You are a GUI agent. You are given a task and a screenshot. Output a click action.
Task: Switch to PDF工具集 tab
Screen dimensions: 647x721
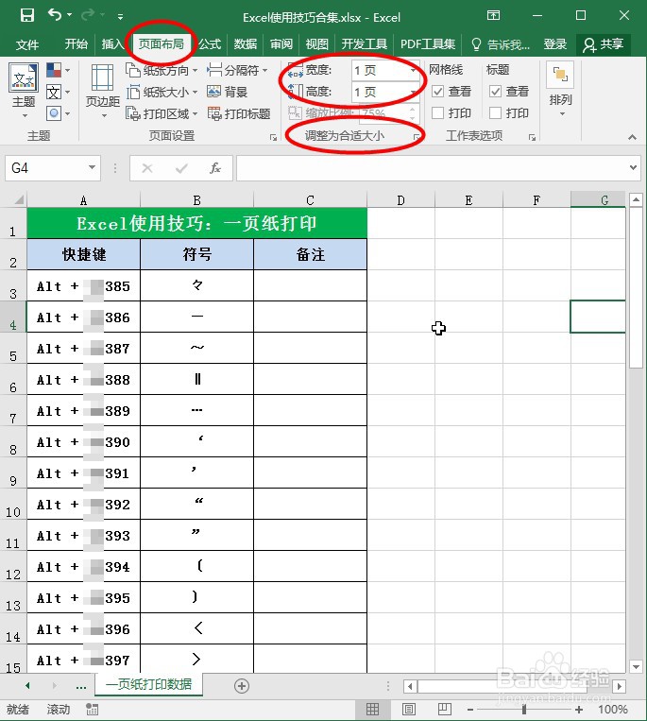coord(428,44)
